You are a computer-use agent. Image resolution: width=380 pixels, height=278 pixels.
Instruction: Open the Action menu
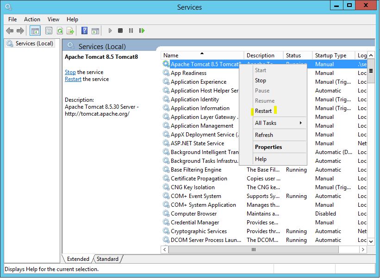(32, 19)
